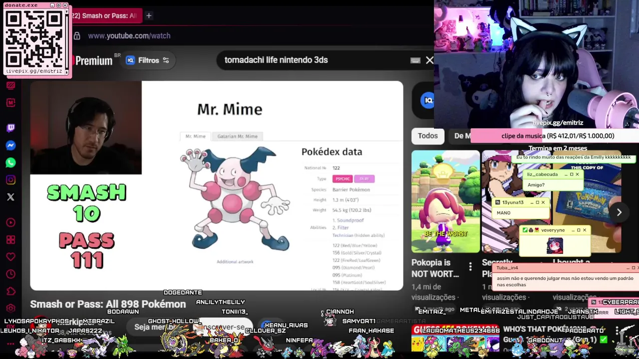The image size is (639, 359).
Task: Open the menu for Pokopia is NOT WORT… video
Action: pos(470,267)
